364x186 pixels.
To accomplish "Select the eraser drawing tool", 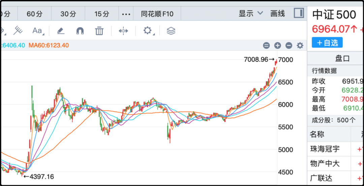I will [x=60, y=31].
